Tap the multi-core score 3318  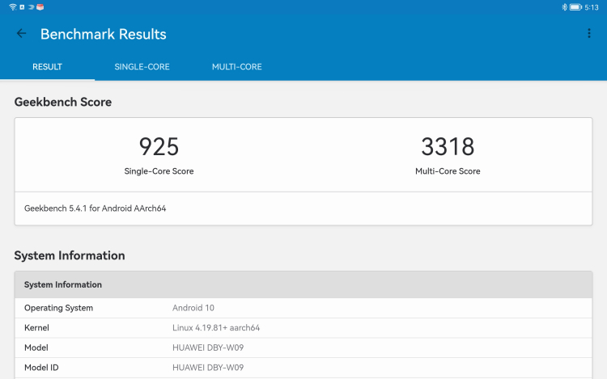(x=448, y=146)
